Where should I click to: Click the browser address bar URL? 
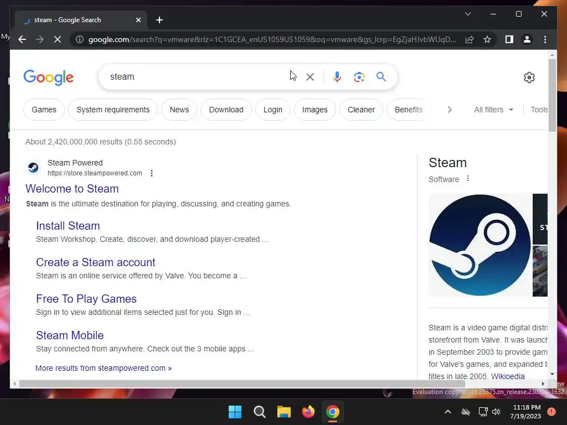(x=272, y=39)
